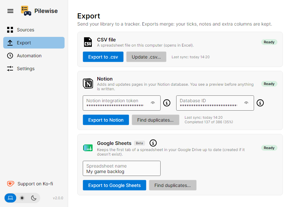Screen dimensions: 292x207
Task: Click the Ko-fi cup icon
Action: 11,184
